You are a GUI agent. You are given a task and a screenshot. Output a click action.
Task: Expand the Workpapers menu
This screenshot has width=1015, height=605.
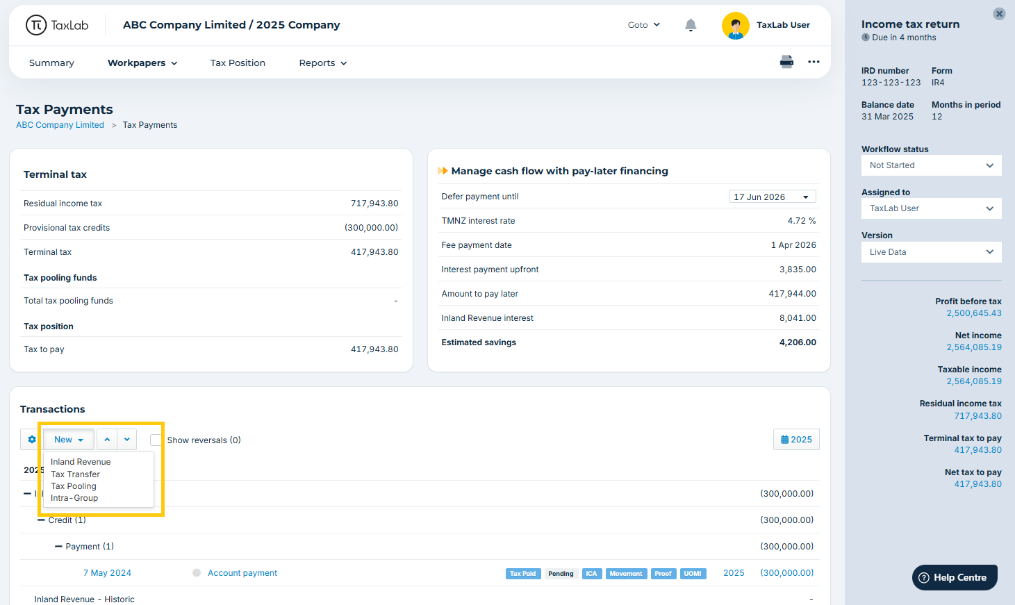[x=142, y=63]
